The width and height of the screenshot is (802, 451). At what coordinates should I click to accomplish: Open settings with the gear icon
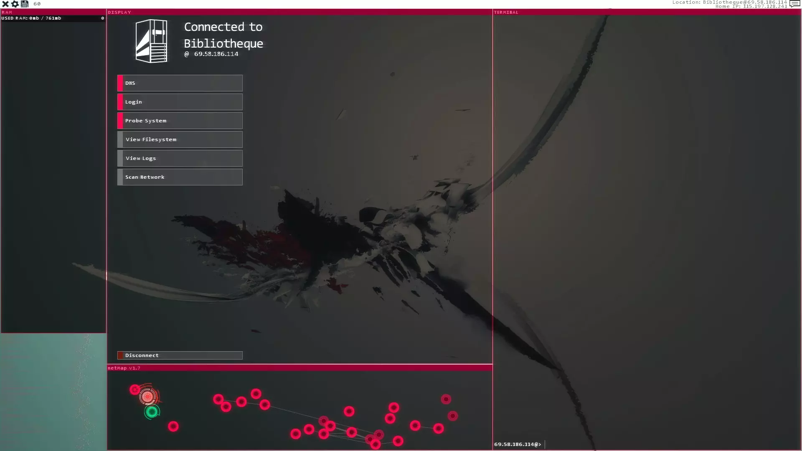point(15,4)
